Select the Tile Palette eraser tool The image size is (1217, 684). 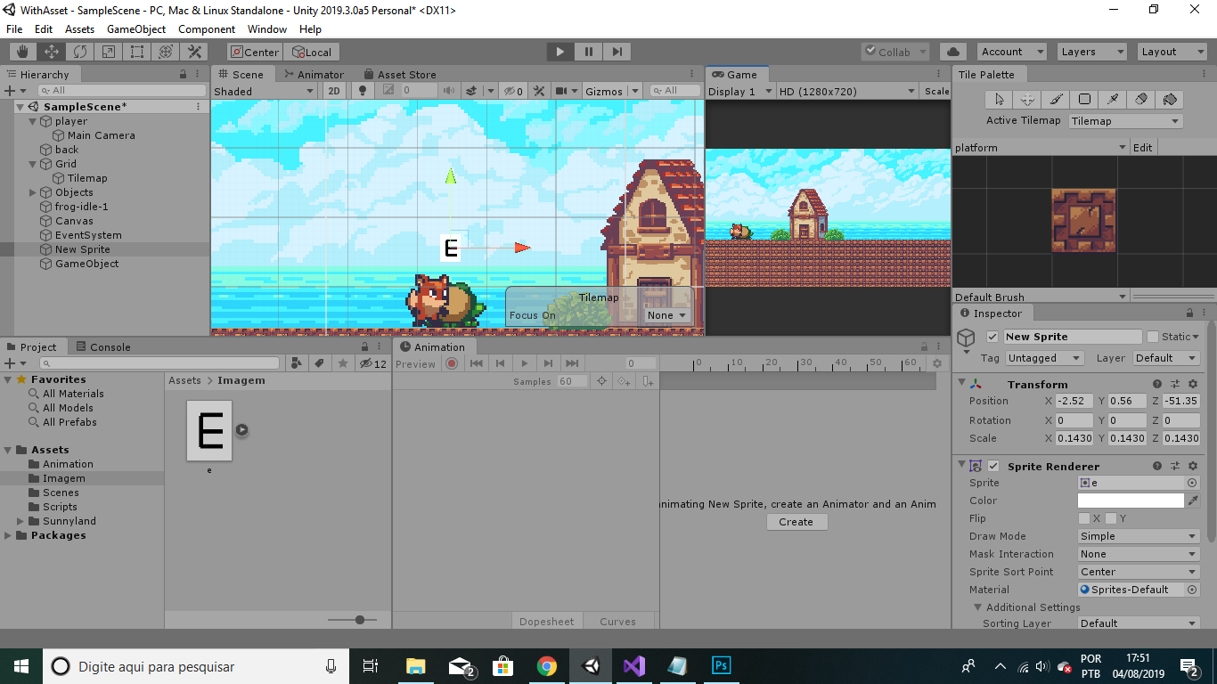click(1141, 99)
